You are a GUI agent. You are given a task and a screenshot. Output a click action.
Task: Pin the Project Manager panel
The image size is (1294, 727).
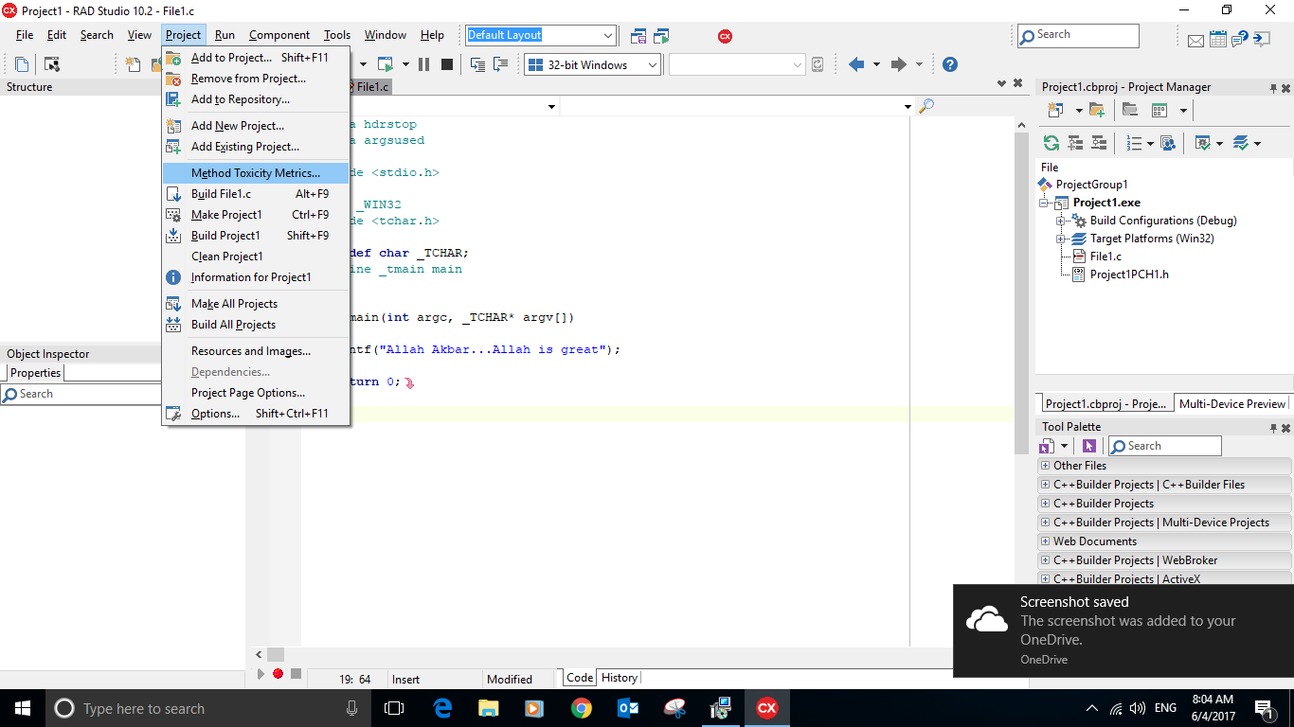(1273, 87)
